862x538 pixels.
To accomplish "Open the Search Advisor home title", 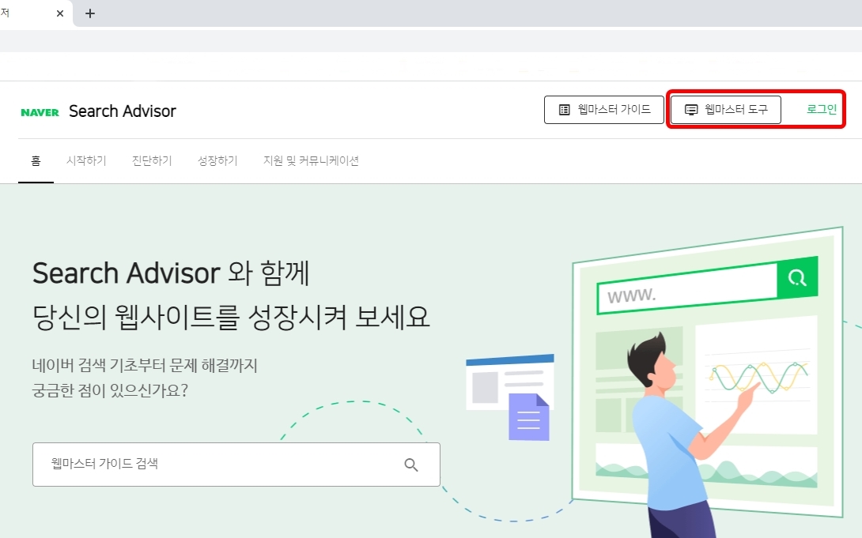I will tap(123, 111).
